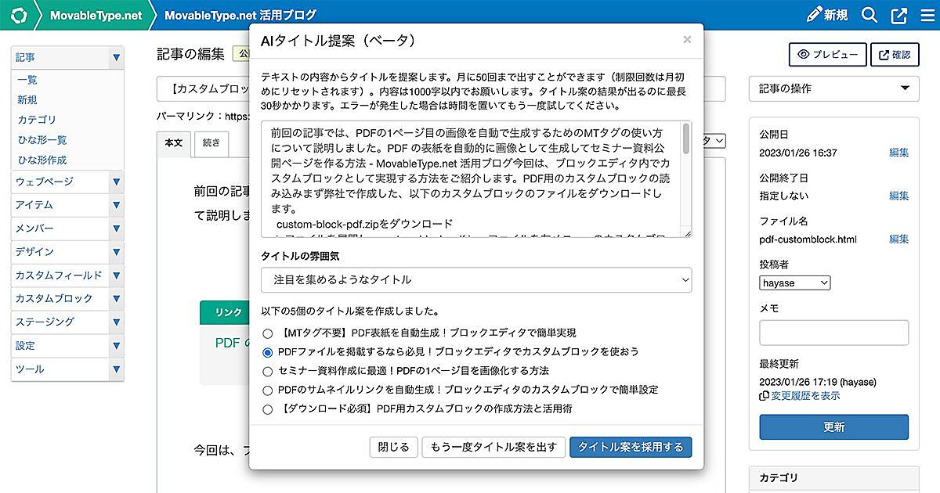Close the AIタイトル提案 dialog with ×
Image resolution: width=940 pixels, height=493 pixels.
(687, 40)
